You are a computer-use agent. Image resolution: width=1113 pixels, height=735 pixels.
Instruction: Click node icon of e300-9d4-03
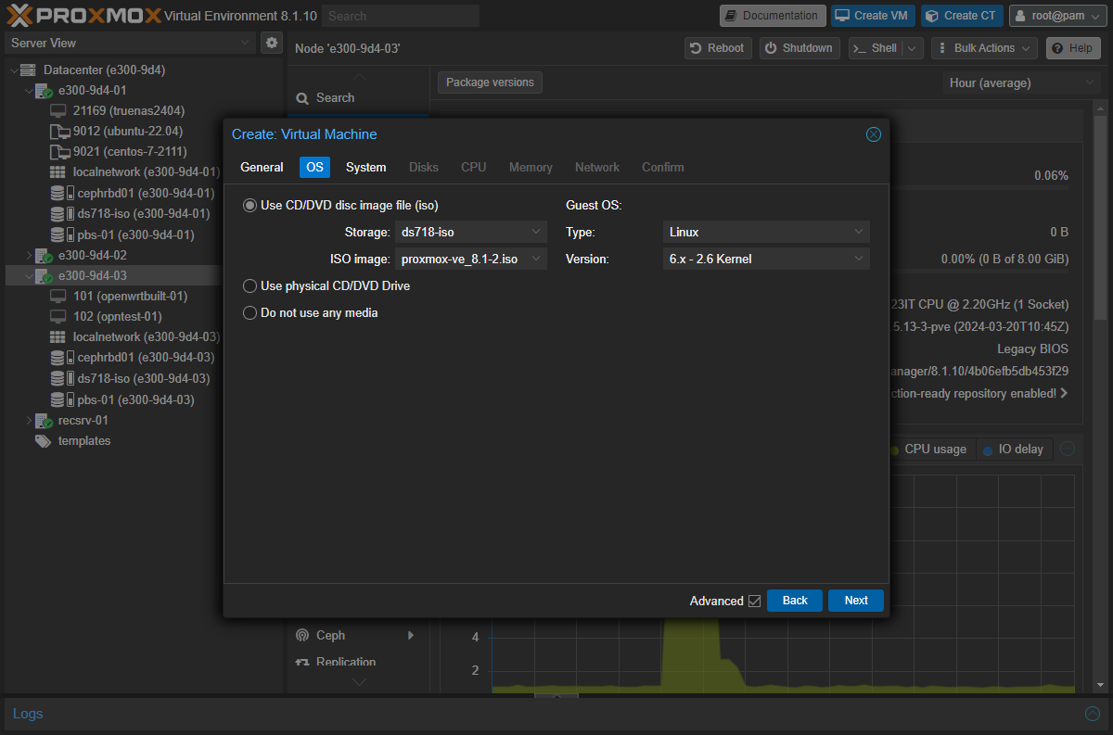click(44, 276)
